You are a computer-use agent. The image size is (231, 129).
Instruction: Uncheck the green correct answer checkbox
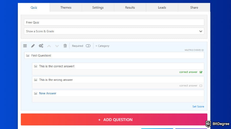pos(201,72)
